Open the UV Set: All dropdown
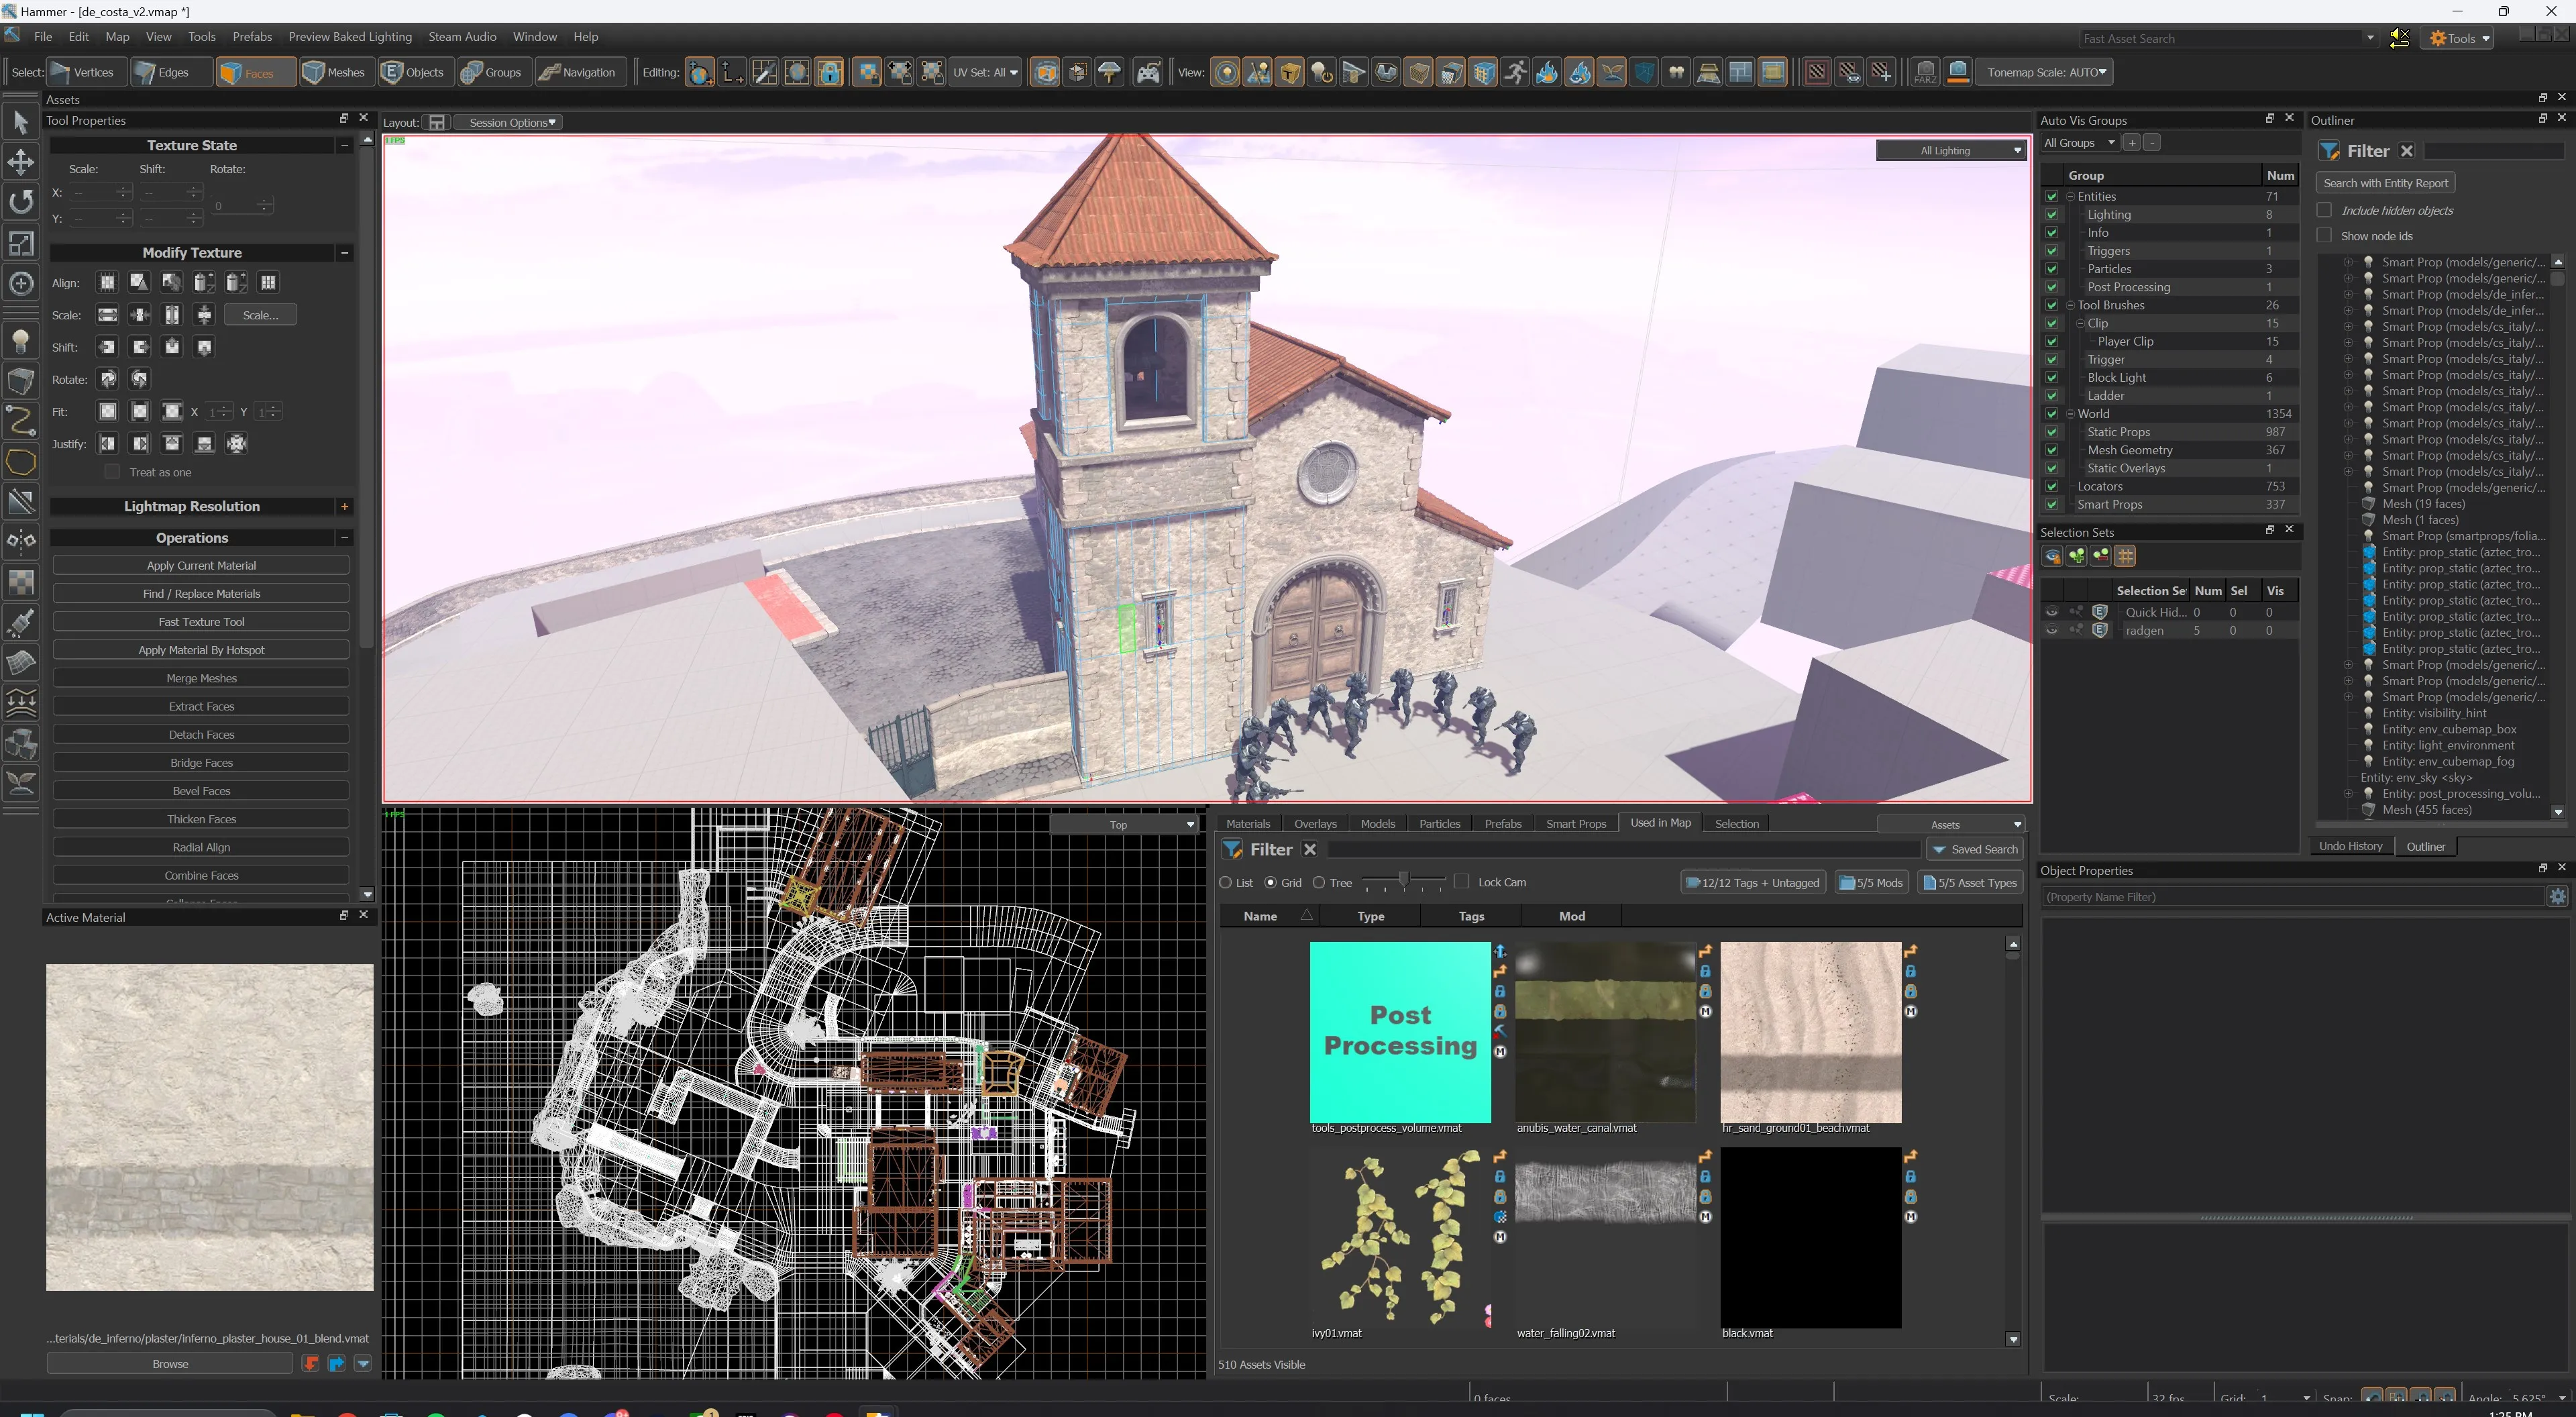This screenshot has width=2576, height=1417. [x=985, y=72]
